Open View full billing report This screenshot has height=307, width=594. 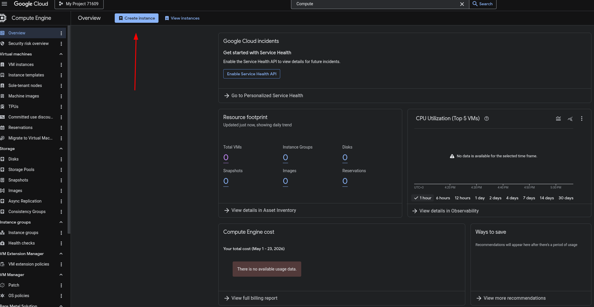click(251, 298)
